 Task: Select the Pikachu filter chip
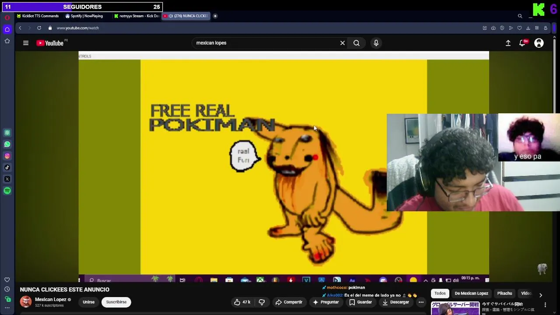point(504,294)
